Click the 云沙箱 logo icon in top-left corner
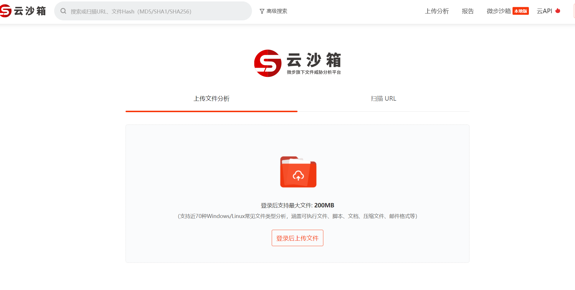 point(5,11)
